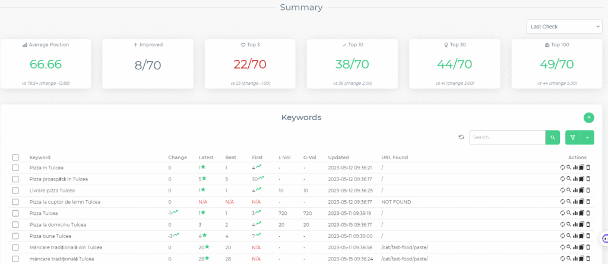Click the refresh icon beside the search box

461,137
